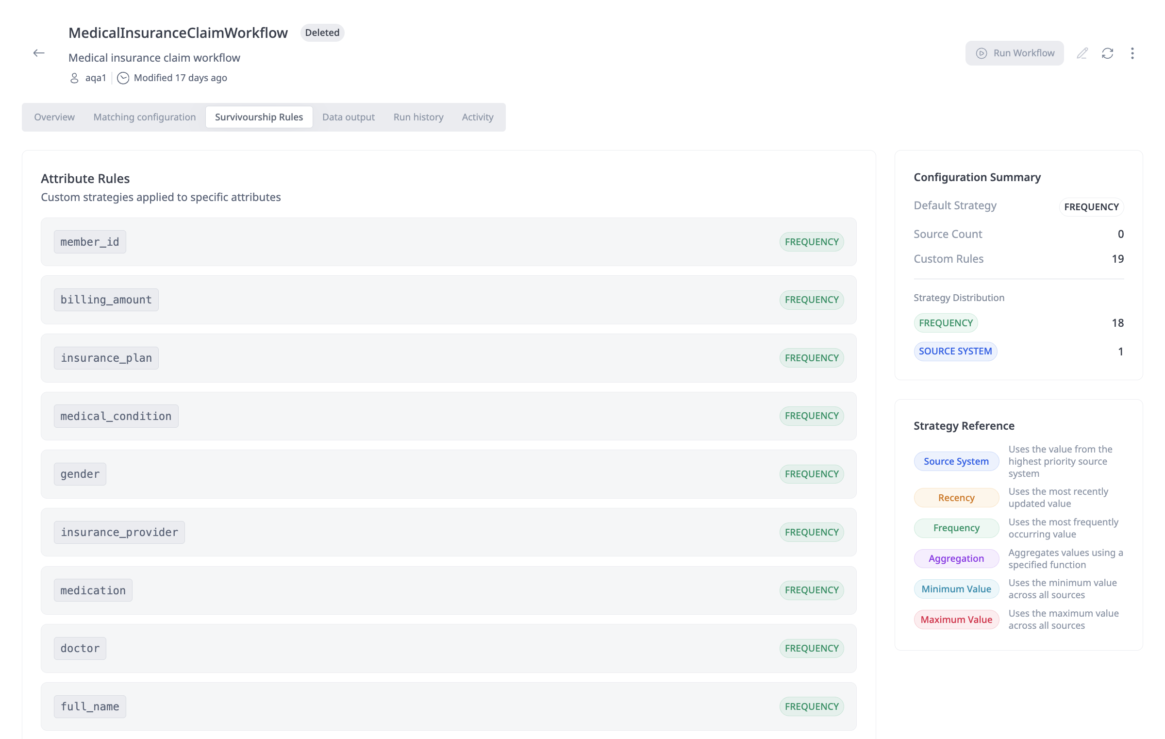Click the pencil edit icon
Image resolution: width=1165 pixels, height=739 pixels.
point(1082,53)
